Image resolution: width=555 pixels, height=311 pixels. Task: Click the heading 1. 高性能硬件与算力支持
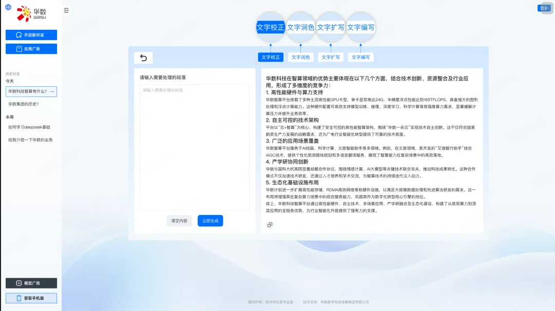(295, 92)
